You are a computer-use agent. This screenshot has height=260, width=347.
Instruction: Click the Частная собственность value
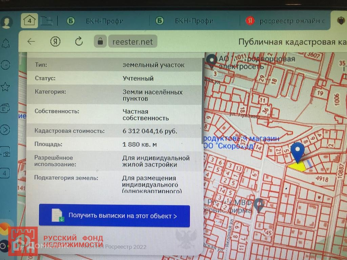[146, 115]
